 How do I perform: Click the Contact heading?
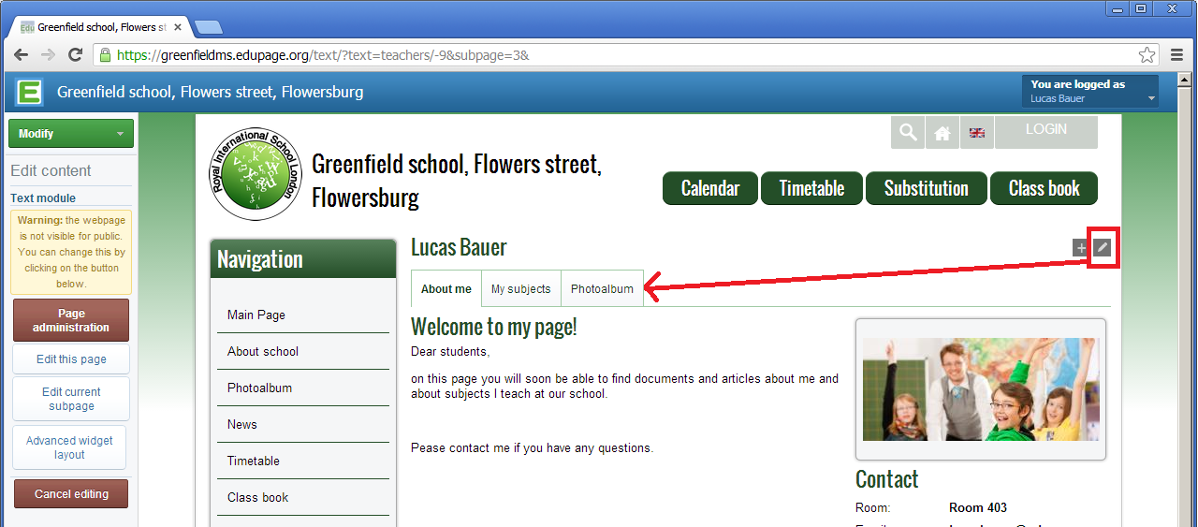887,479
